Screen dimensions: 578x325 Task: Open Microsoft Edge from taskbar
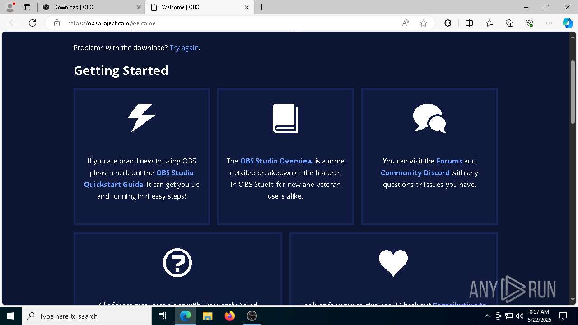(186, 316)
